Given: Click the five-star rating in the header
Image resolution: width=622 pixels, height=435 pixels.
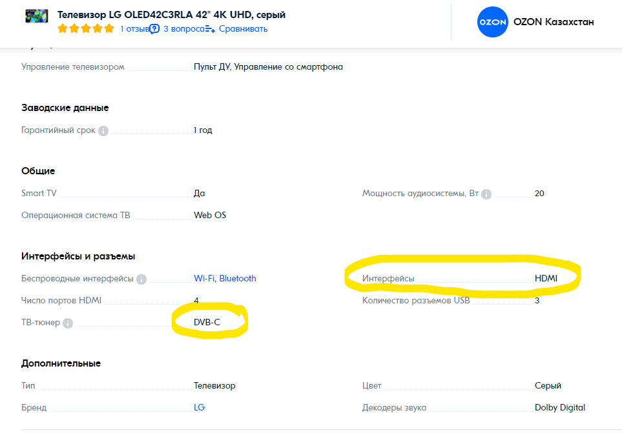Looking at the screenshot, I should pos(85,29).
